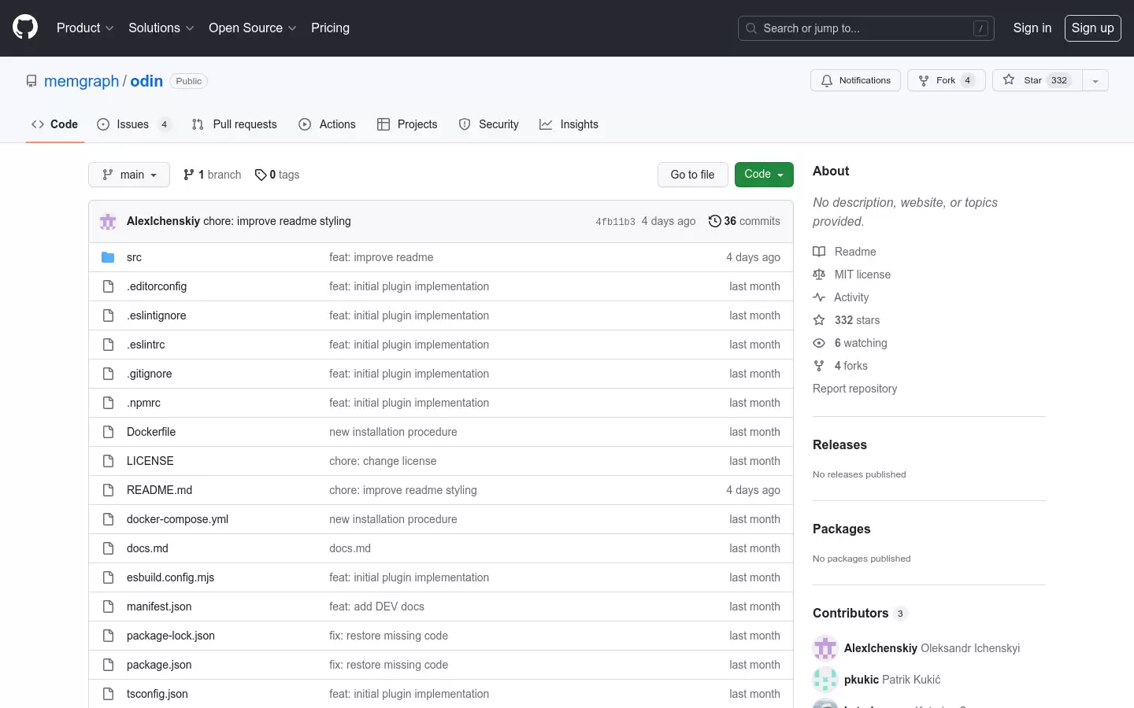
Task: Click pkukic's contributor avatar
Action: click(x=825, y=680)
